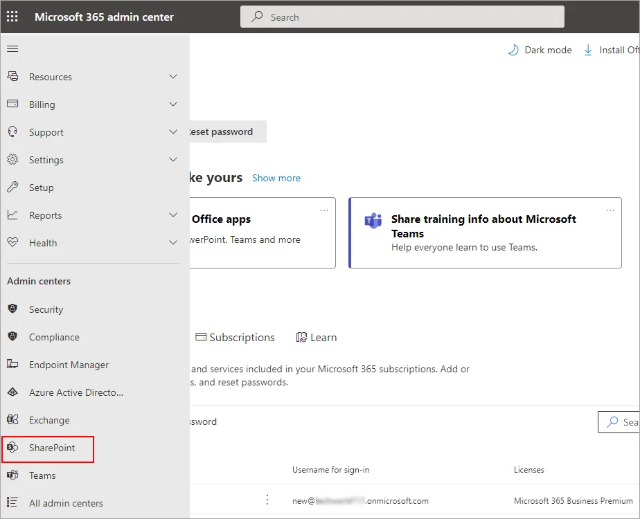Click the Reports chart icon
Screen dimensions: 640x519
click(x=12, y=215)
